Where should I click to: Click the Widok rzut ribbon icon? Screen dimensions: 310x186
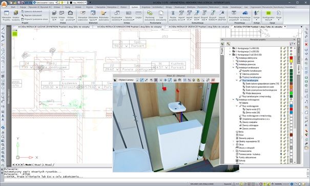point(62,15)
